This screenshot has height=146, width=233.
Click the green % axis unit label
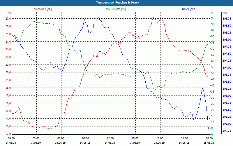click(x=213, y=13)
